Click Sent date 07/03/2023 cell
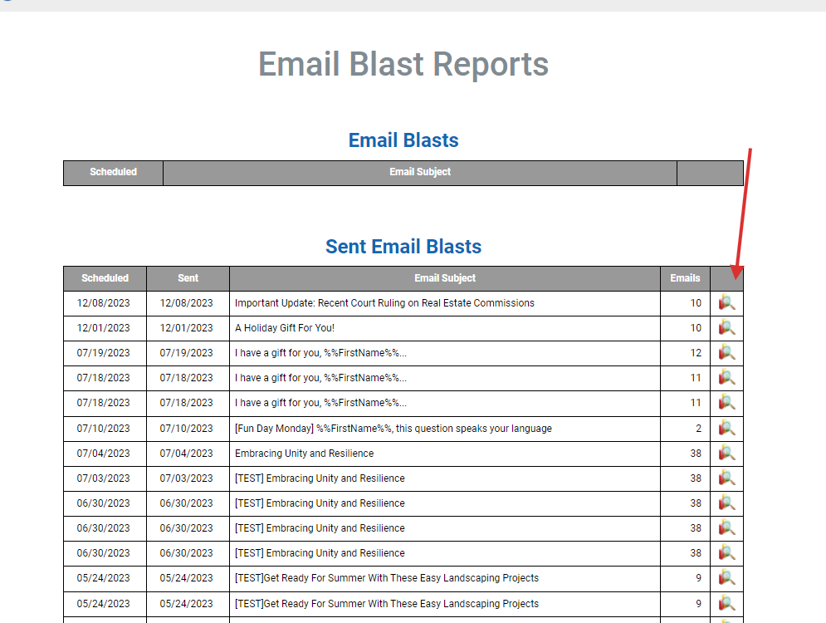The width and height of the screenshot is (826, 623). coord(187,478)
